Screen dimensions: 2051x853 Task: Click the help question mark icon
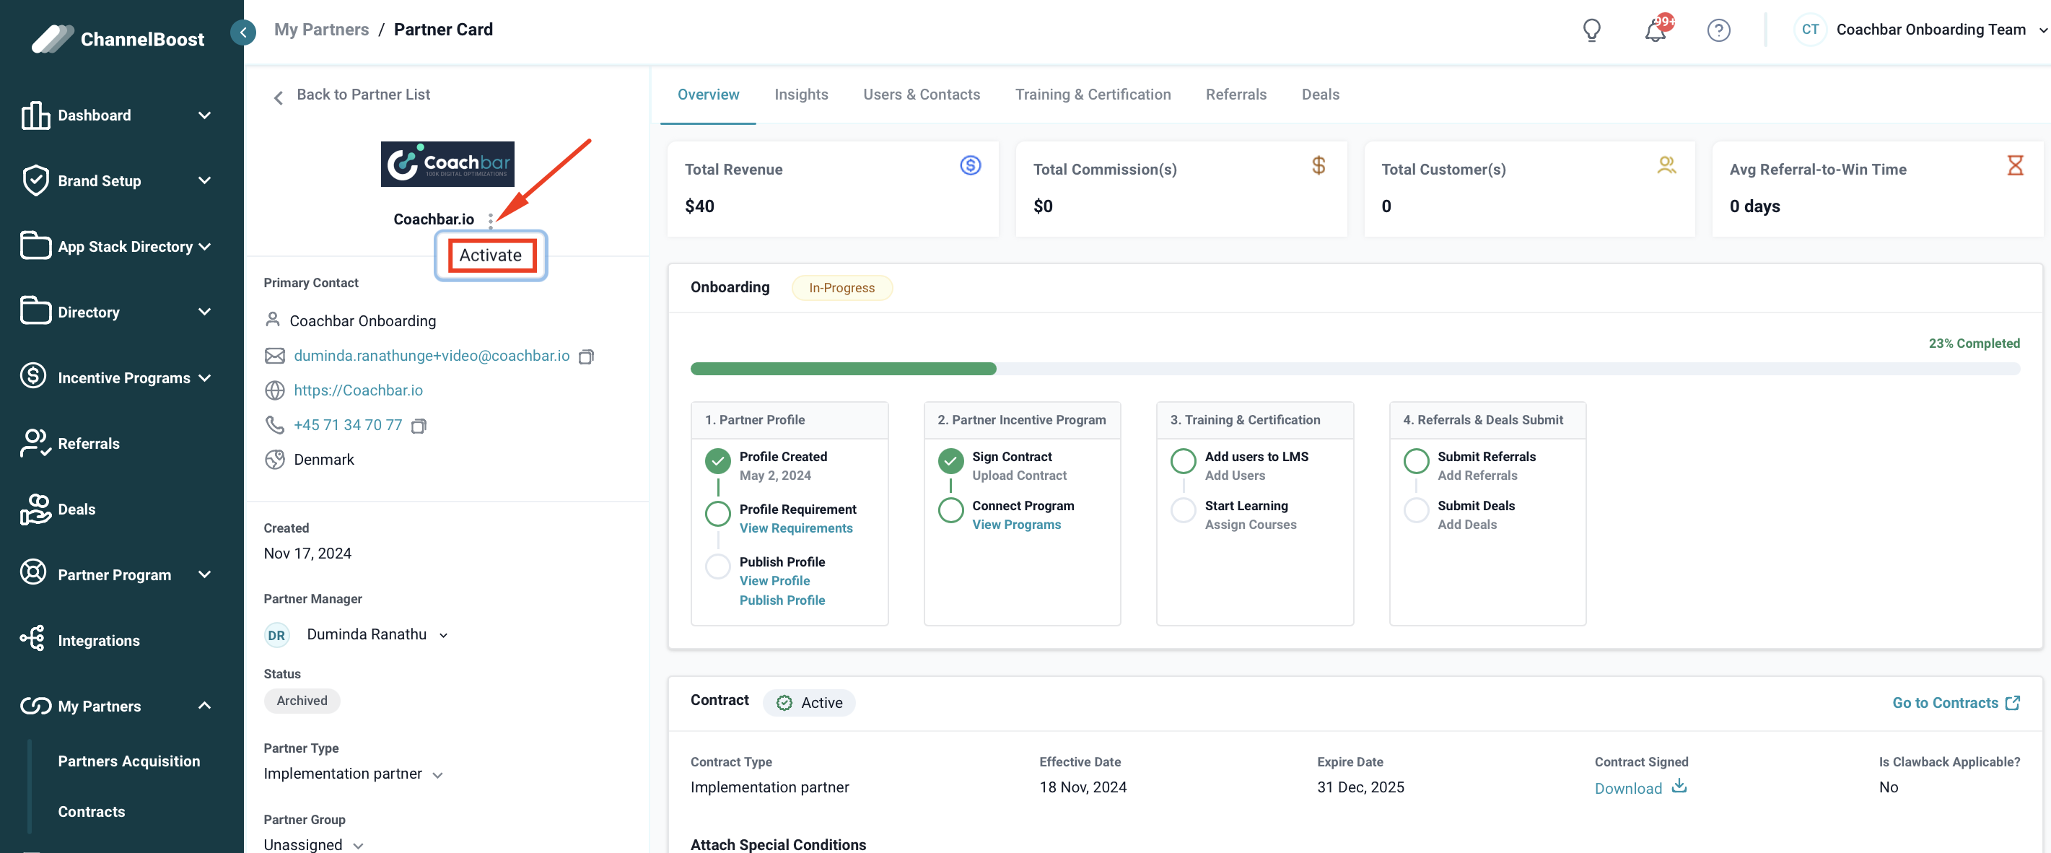click(x=1718, y=30)
